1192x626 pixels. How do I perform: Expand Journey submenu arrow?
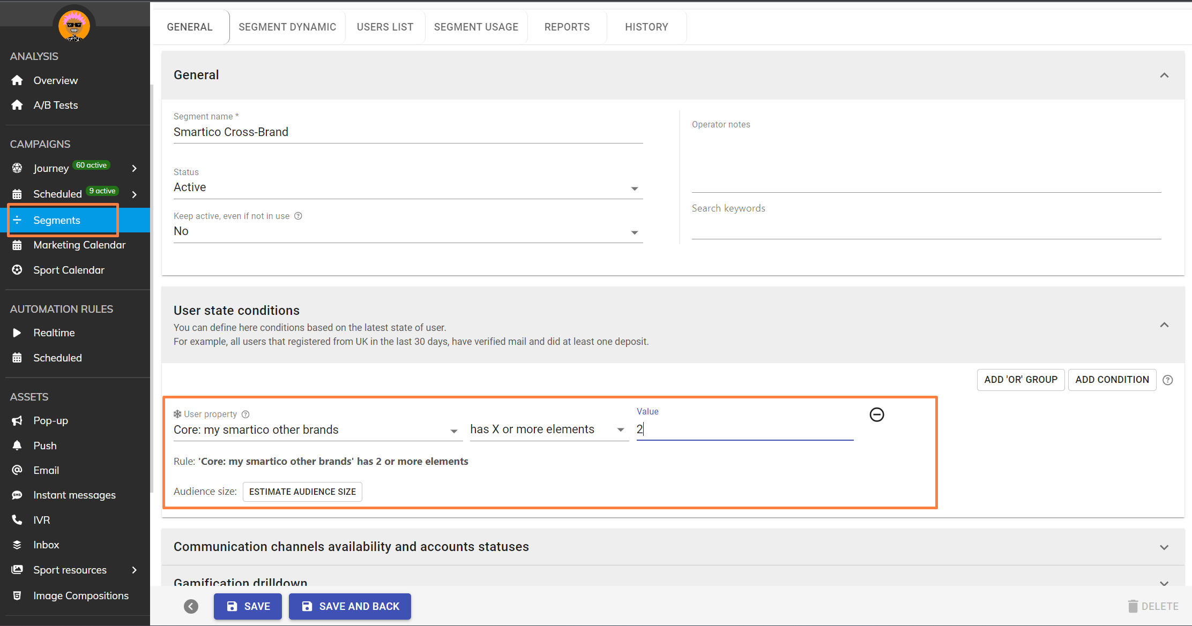click(135, 169)
